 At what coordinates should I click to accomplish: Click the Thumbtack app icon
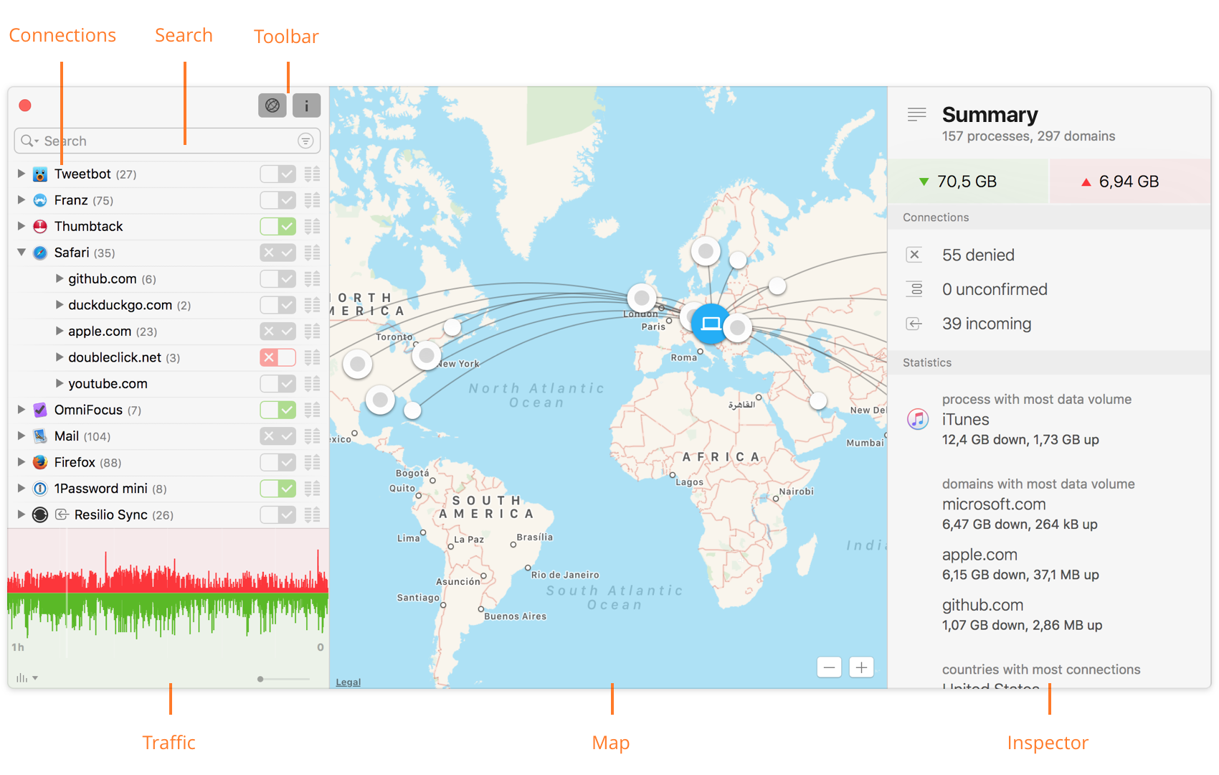tap(40, 227)
